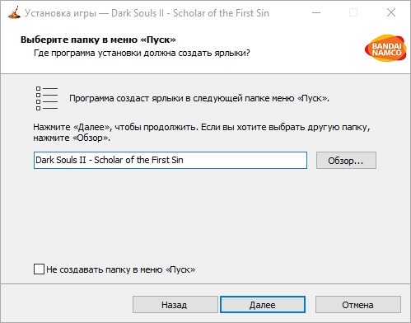Image resolution: width=411 pixels, height=323 pixels.
Task: Click empty gray panel below the folder field
Action: click(206, 214)
